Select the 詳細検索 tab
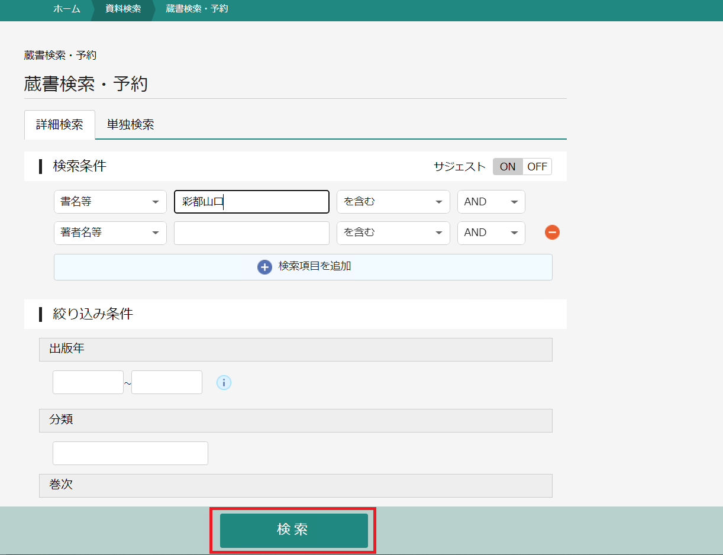Image resolution: width=723 pixels, height=555 pixels. tap(60, 125)
